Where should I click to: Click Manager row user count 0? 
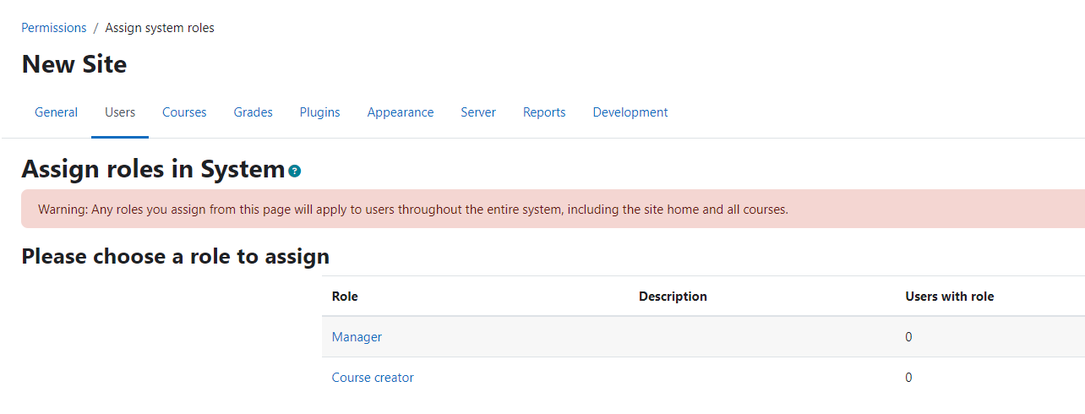point(908,337)
